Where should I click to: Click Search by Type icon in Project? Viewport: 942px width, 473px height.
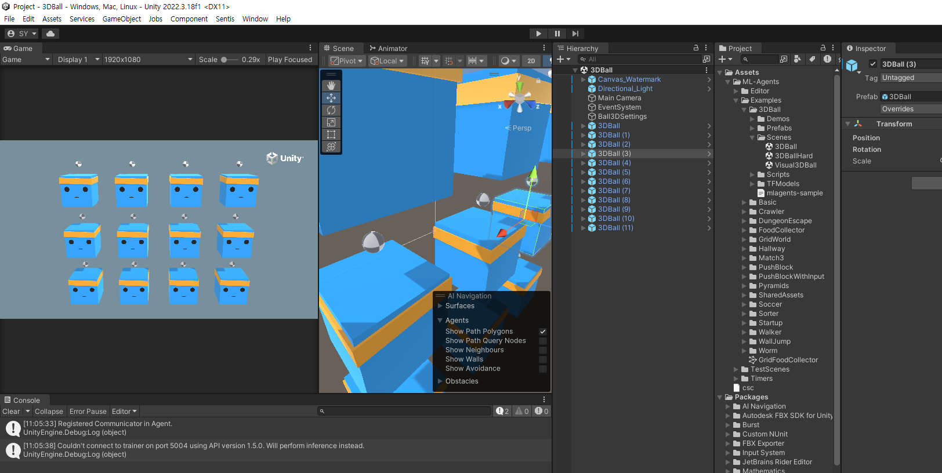pos(798,59)
